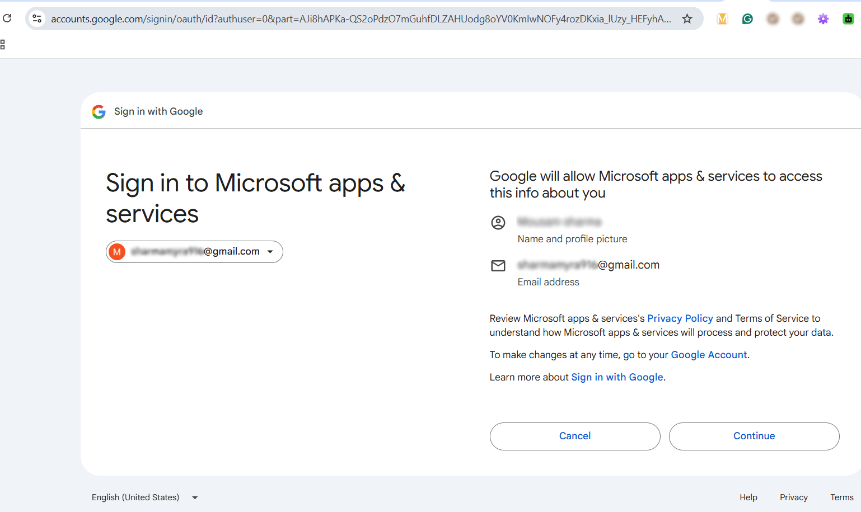Click the profile person icon
Viewport: 861px width, 512px height.
click(498, 223)
